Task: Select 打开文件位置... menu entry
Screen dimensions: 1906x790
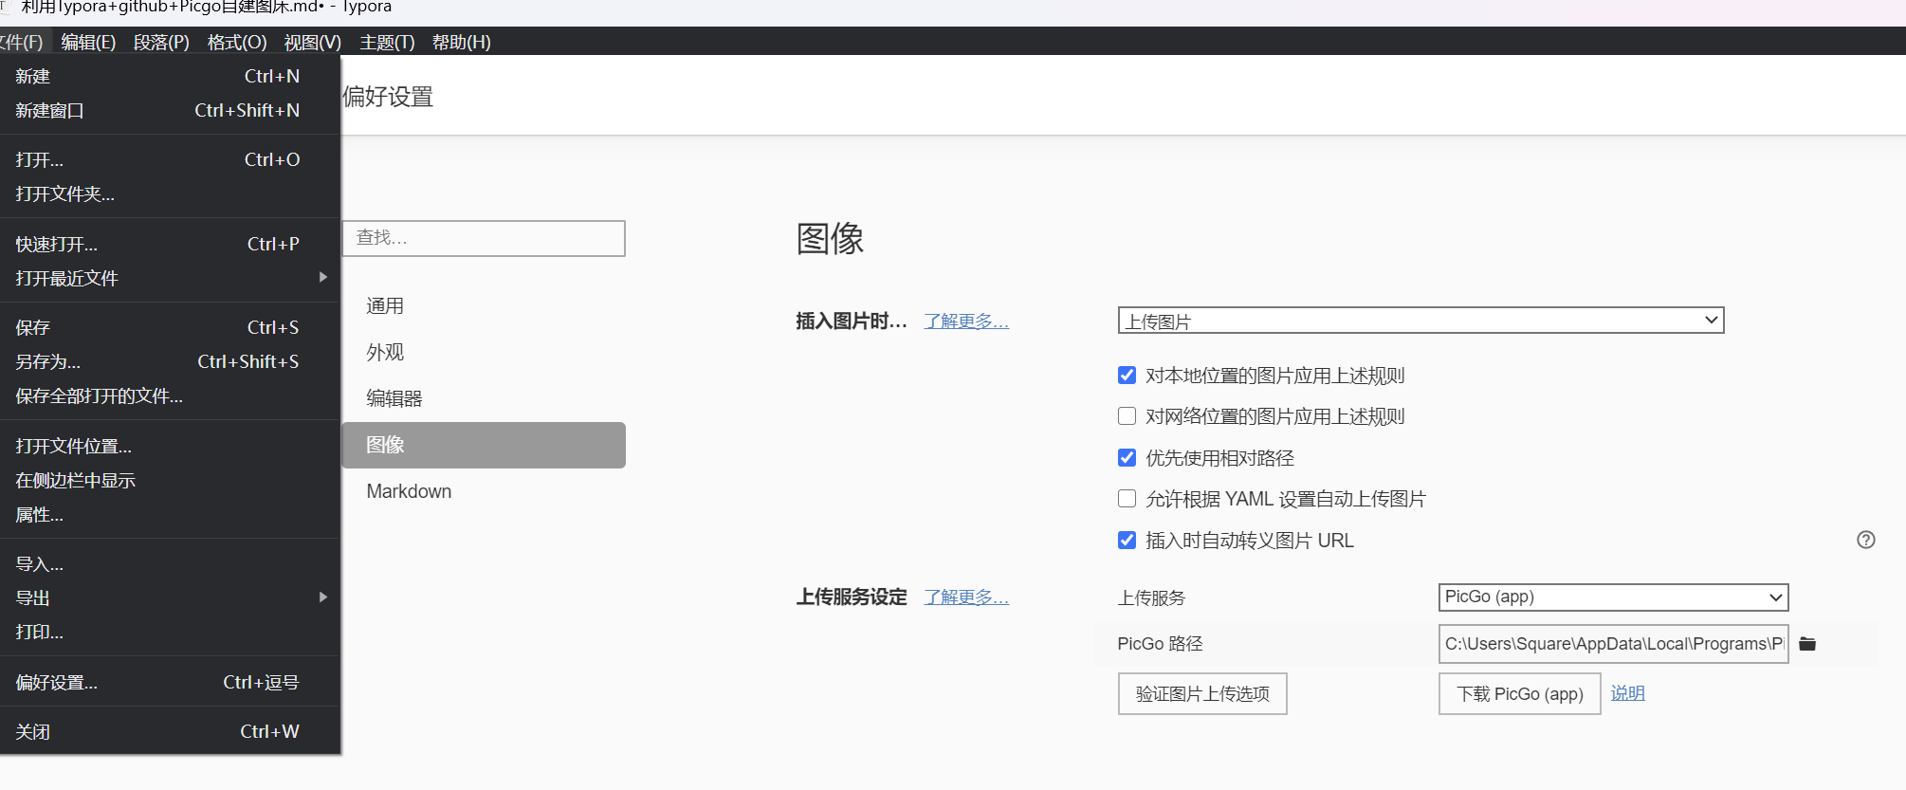Action: tap(170, 446)
